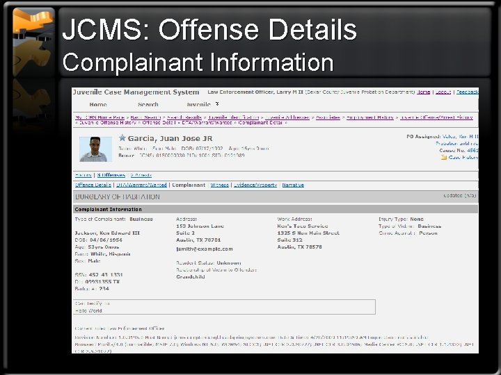Screen dimensions: 501x375
Task: Open the Home menu
Action: pyautogui.click(x=98, y=104)
